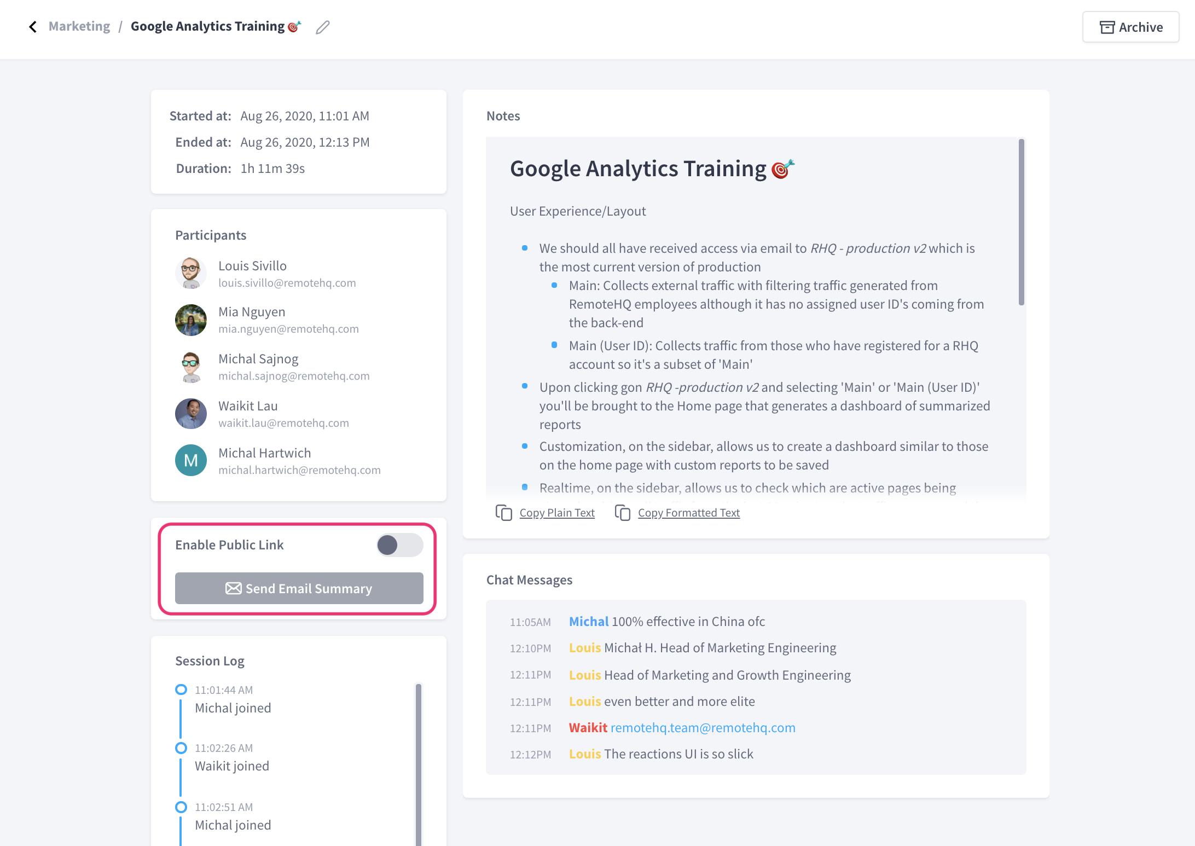
Task: Toggle the Enable Public Link switch
Action: pyautogui.click(x=399, y=545)
